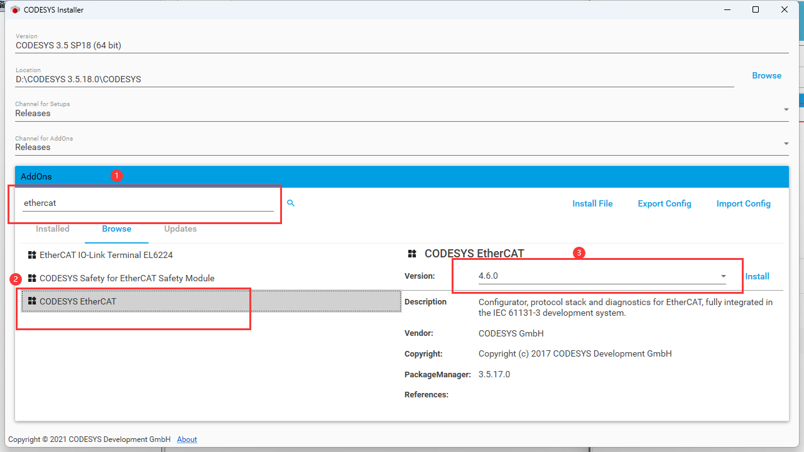The width and height of the screenshot is (804, 452).
Task: Click the ethercat search input field
Action: coord(148,203)
